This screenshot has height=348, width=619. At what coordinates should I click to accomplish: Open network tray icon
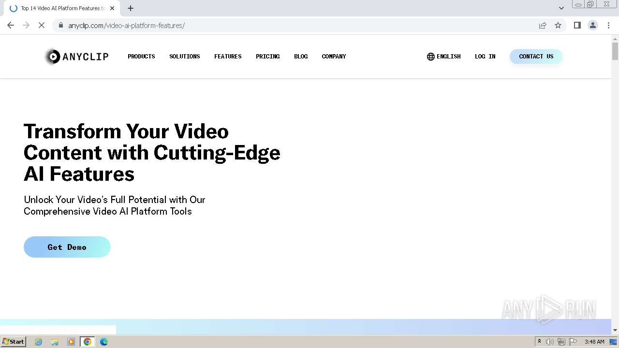click(x=561, y=342)
